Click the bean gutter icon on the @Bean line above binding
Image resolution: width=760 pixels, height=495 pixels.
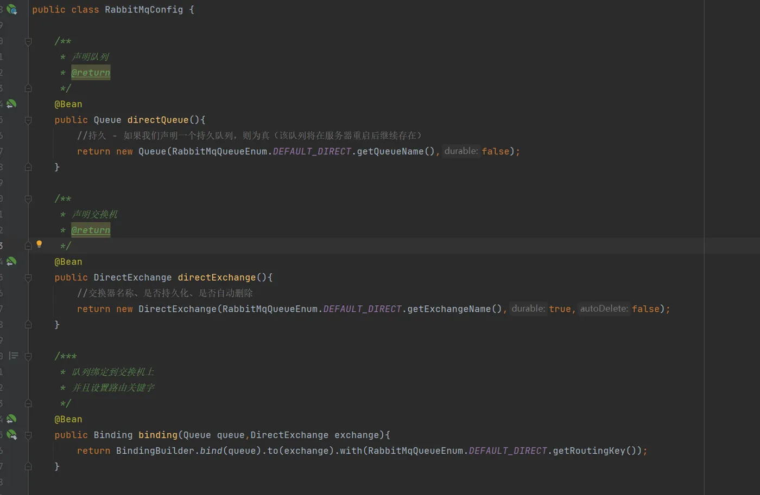[x=11, y=419]
